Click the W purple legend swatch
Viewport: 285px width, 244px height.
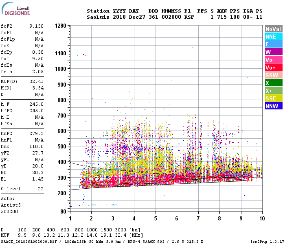[x=274, y=52]
